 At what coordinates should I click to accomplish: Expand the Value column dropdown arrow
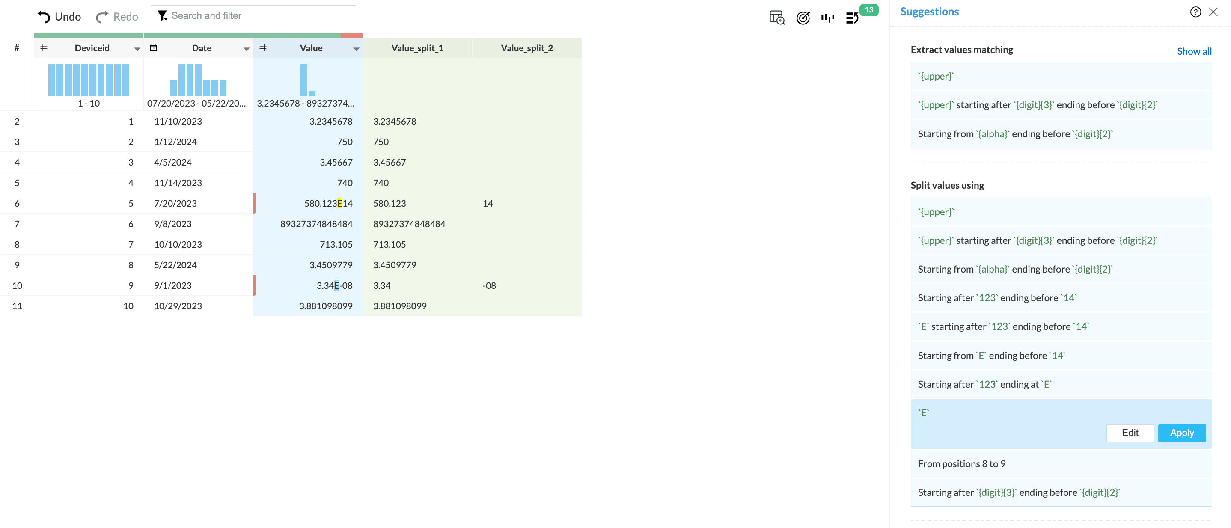[x=356, y=49]
